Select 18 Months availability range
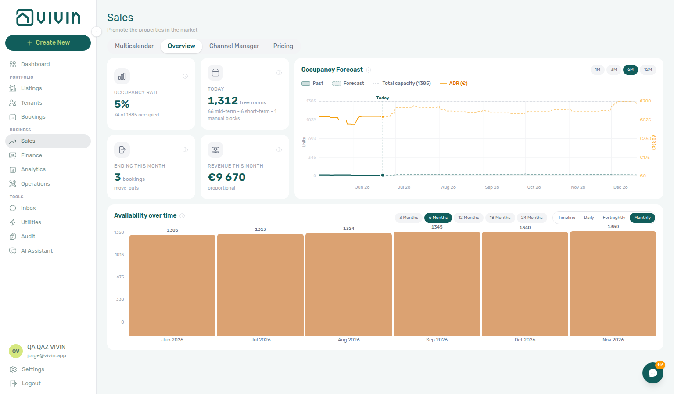 pyautogui.click(x=500, y=218)
